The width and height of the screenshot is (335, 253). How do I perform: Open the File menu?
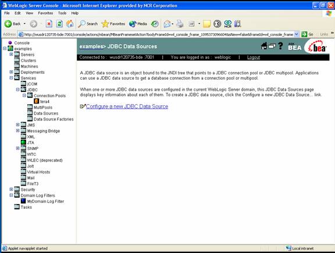pos(7,13)
